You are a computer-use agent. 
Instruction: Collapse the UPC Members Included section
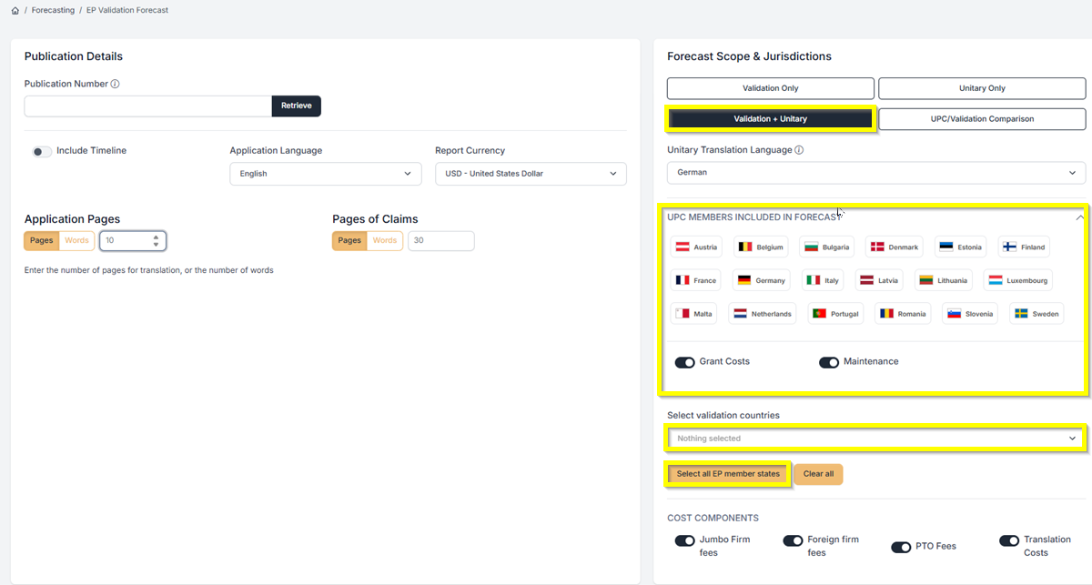tap(1079, 217)
